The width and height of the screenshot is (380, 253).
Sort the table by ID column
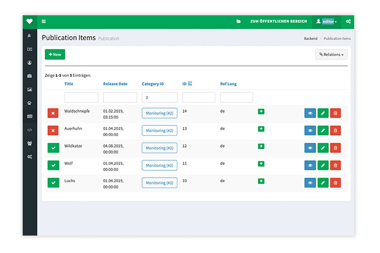(x=187, y=83)
